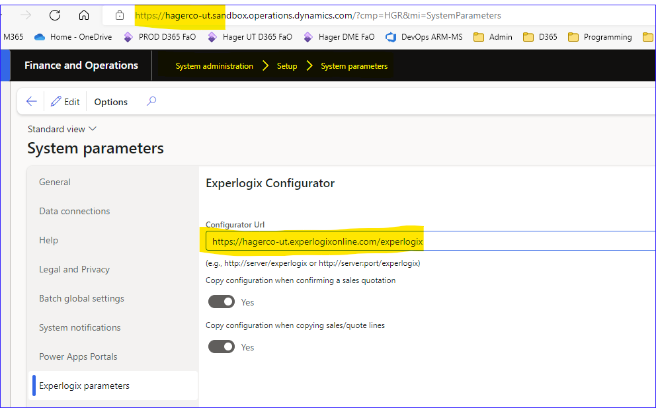Select the Help tab
The height and width of the screenshot is (408, 656).
click(x=113, y=240)
